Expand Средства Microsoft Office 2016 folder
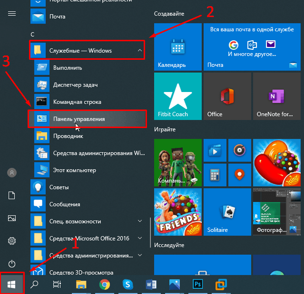Viewport: 304px width, 294px height. point(87,238)
